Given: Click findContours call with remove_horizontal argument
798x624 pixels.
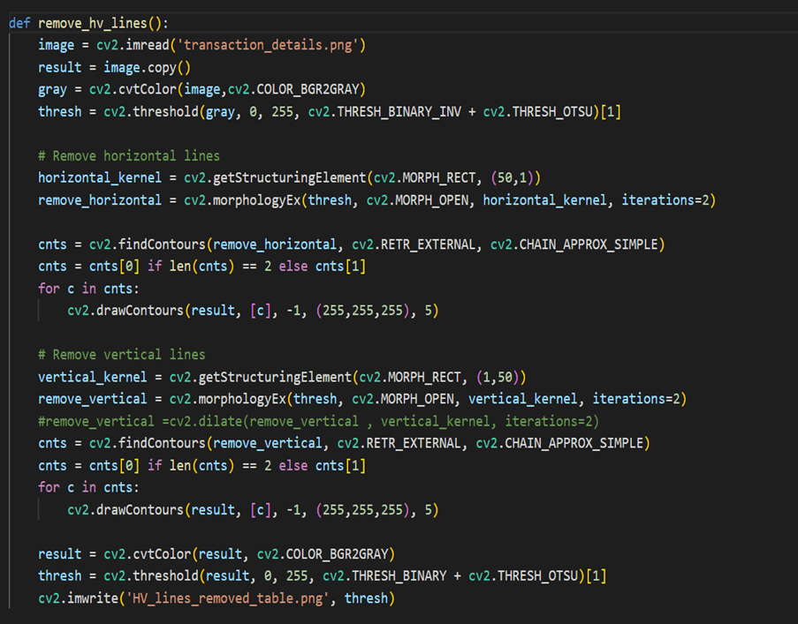Looking at the screenshot, I should click(376, 245).
